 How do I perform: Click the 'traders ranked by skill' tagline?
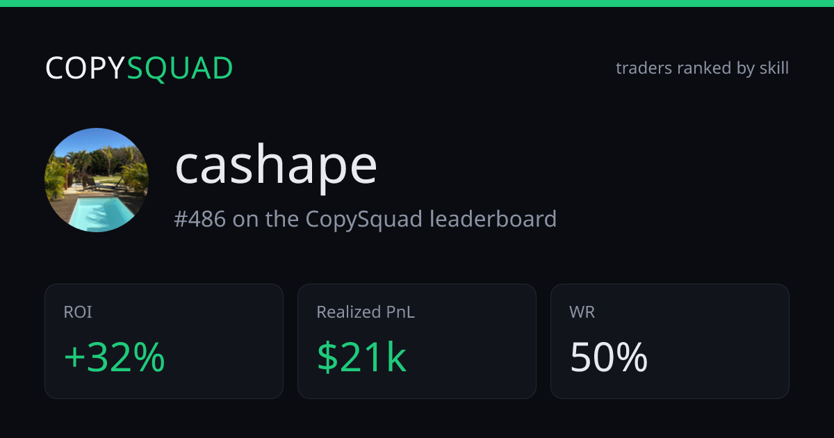pos(702,68)
